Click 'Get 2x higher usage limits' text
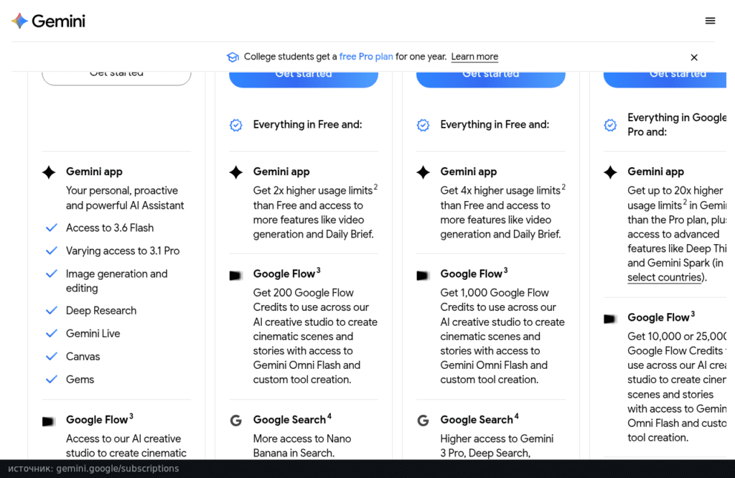The width and height of the screenshot is (735, 478). 313,191
